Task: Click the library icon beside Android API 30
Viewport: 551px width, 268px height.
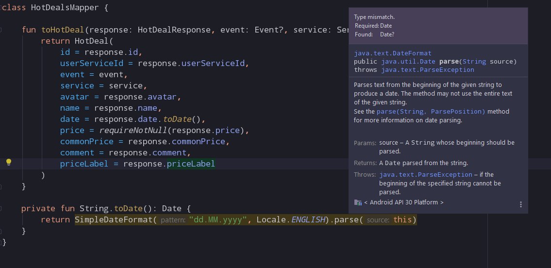Action: (358, 202)
